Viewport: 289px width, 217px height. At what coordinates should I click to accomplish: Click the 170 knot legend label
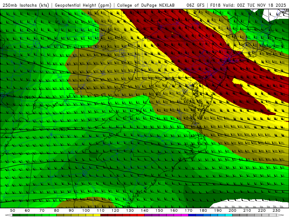pyautogui.click(x=189, y=210)
